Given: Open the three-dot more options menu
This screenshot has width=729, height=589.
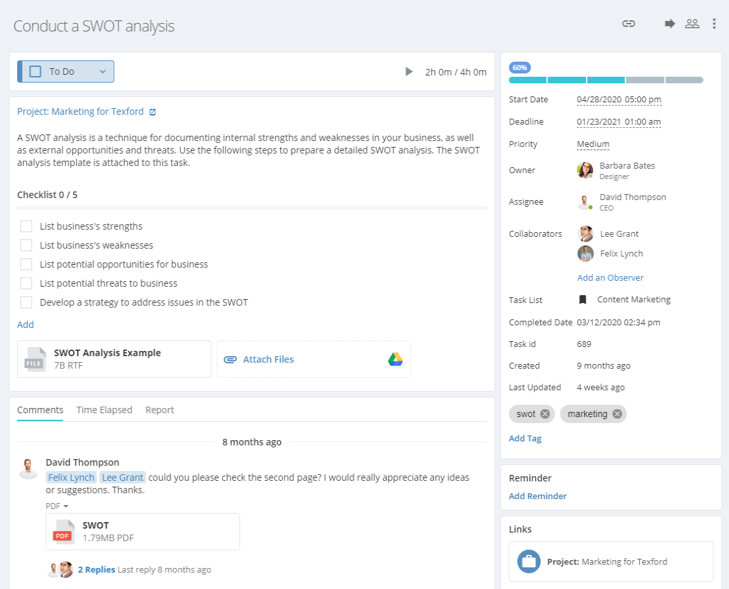Looking at the screenshot, I should coord(714,24).
